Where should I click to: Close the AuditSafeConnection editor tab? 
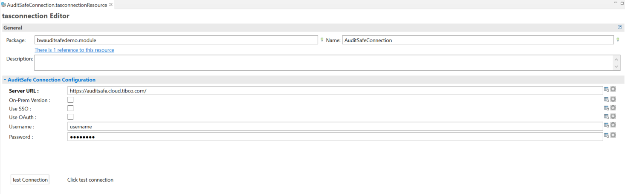pos(111,4)
